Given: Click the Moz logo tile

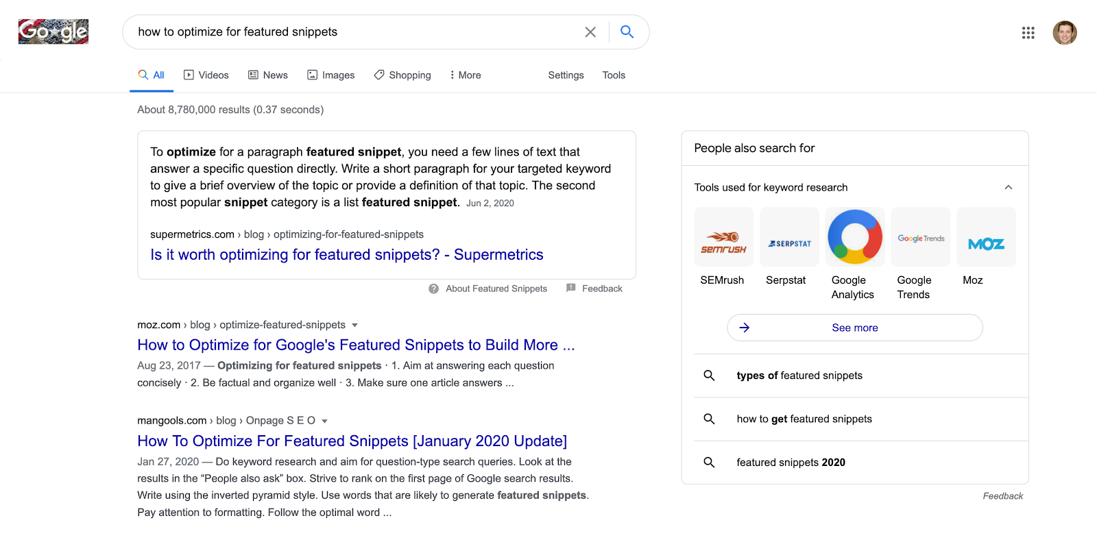Looking at the screenshot, I should click(x=986, y=237).
